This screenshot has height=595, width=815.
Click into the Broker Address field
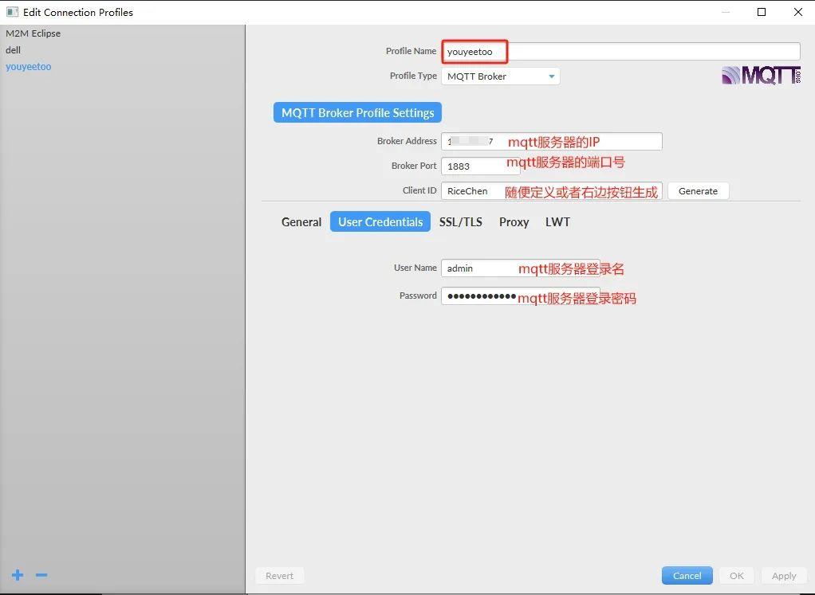click(552, 141)
